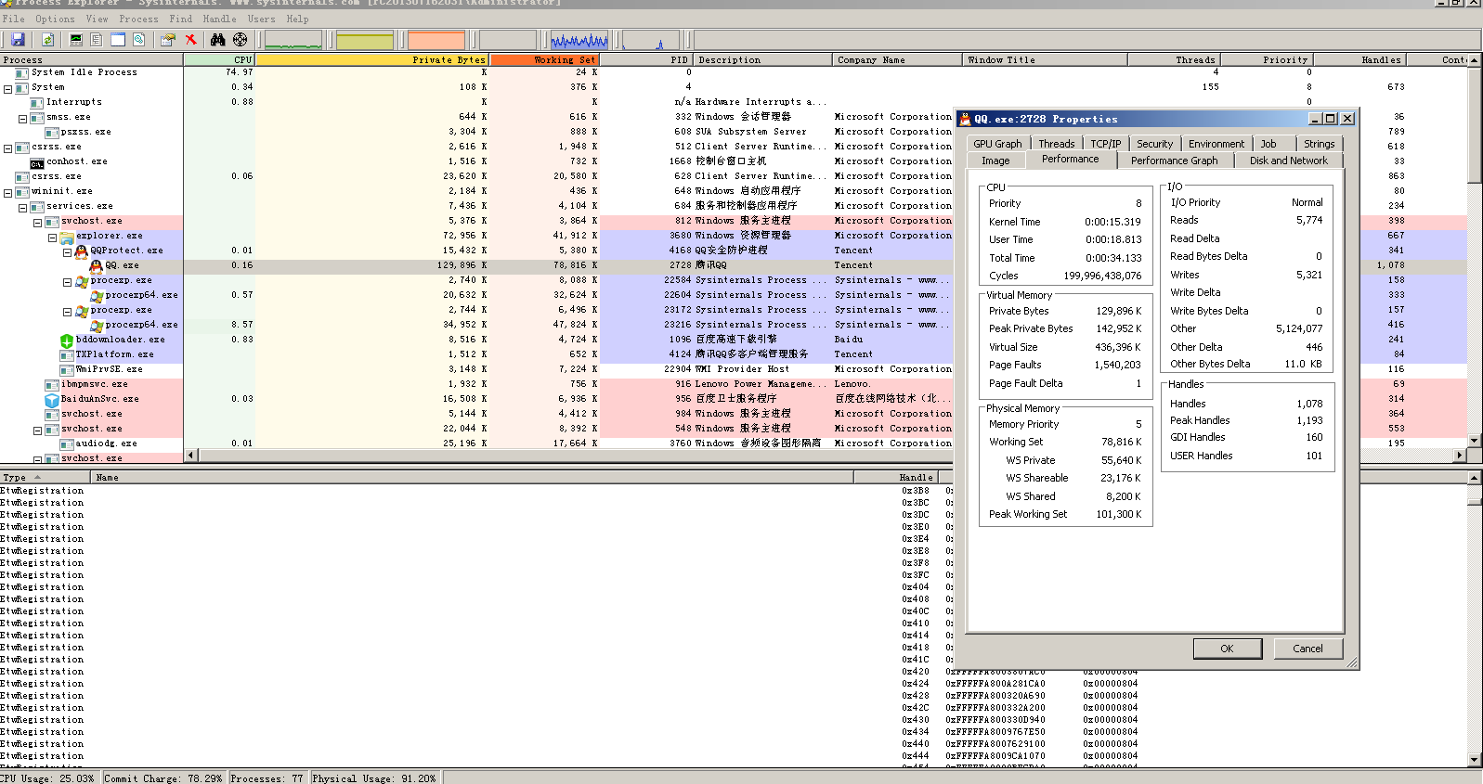The width and height of the screenshot is (1483, 784).
Task: Switch to the TCP/IP tab
Action: [1106, 144]
